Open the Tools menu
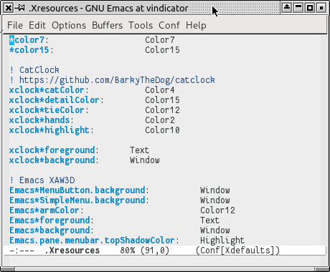 pyautogui.click(x=141, y=25)
